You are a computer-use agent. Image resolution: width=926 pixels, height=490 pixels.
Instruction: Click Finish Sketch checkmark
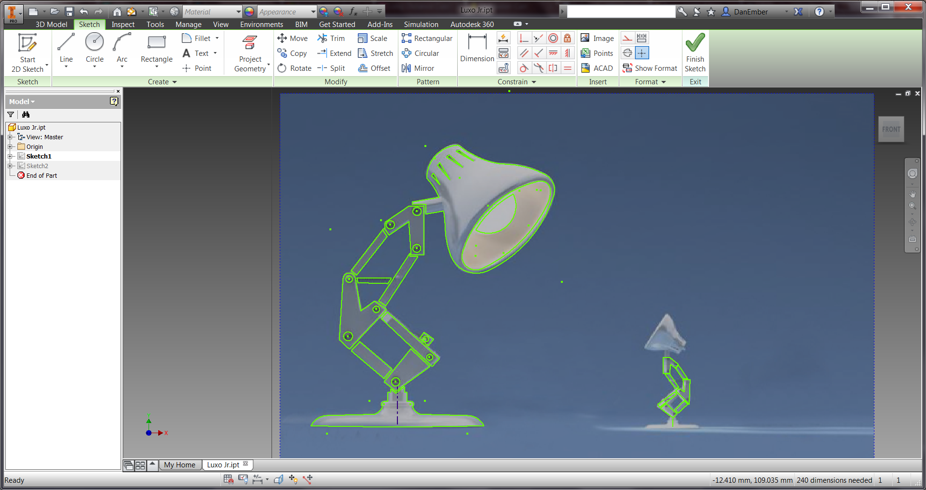[695, 53]
